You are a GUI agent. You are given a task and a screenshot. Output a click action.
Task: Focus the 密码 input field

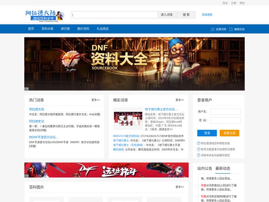226,120
